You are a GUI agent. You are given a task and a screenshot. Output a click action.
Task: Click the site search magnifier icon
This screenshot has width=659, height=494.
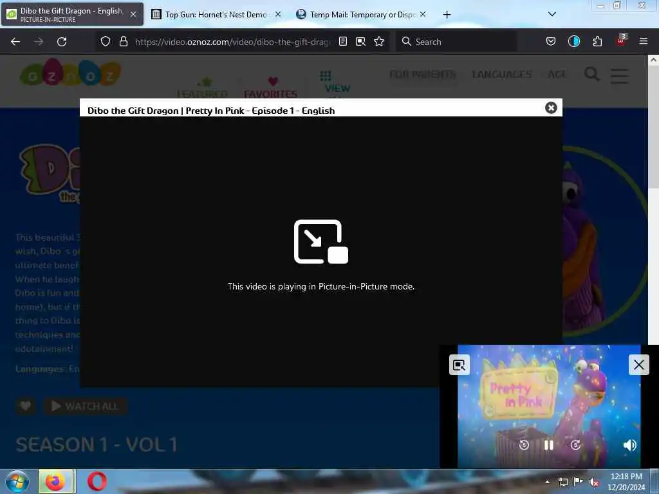[592, 75]
